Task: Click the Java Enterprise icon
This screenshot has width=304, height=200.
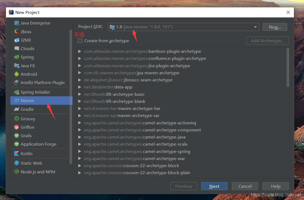Action: point(17,23)
